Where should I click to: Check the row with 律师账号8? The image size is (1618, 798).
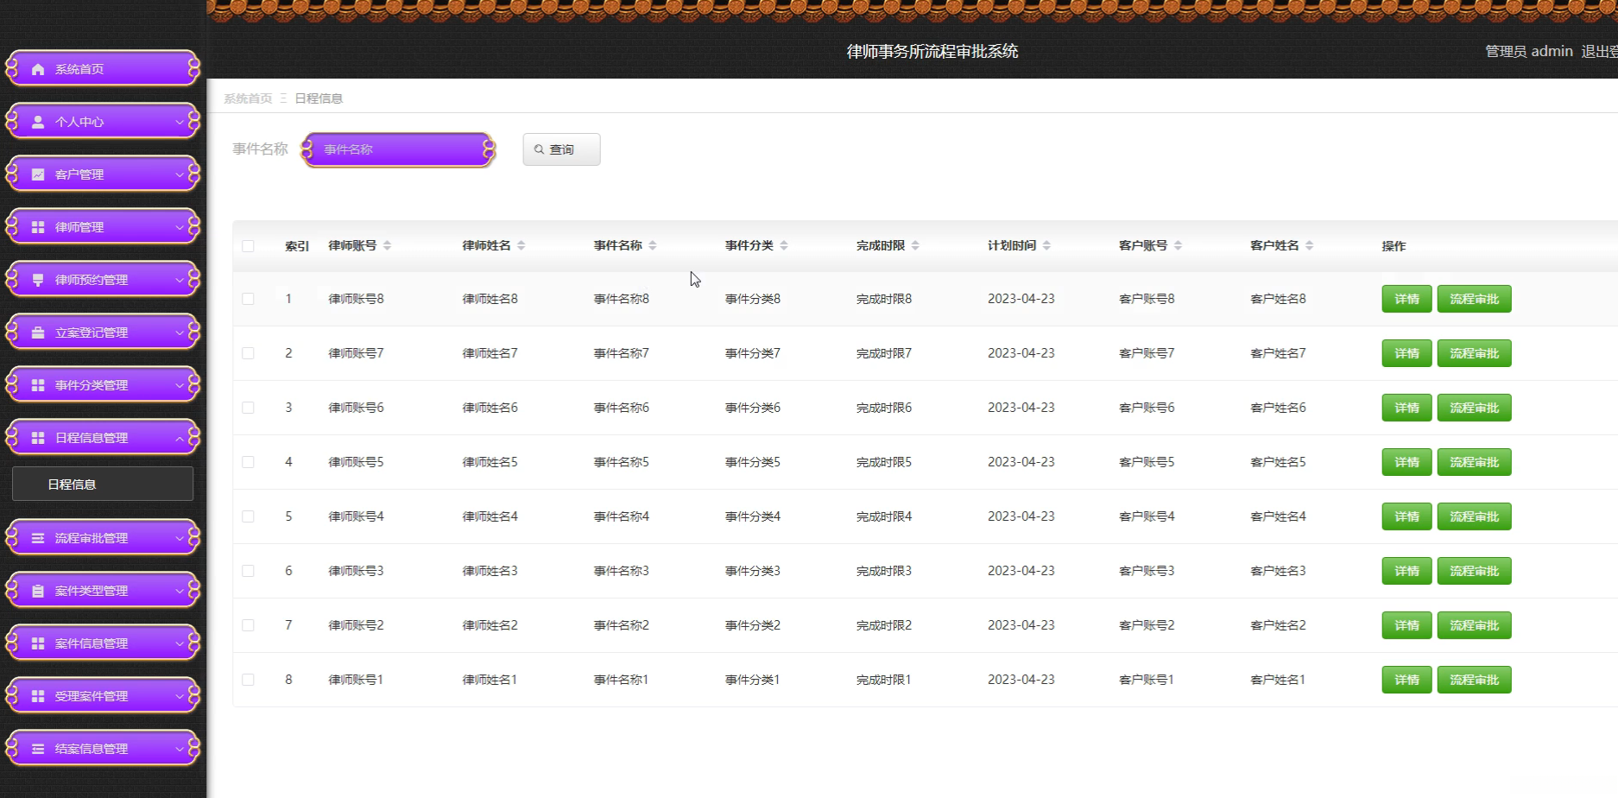coord(248,299)
